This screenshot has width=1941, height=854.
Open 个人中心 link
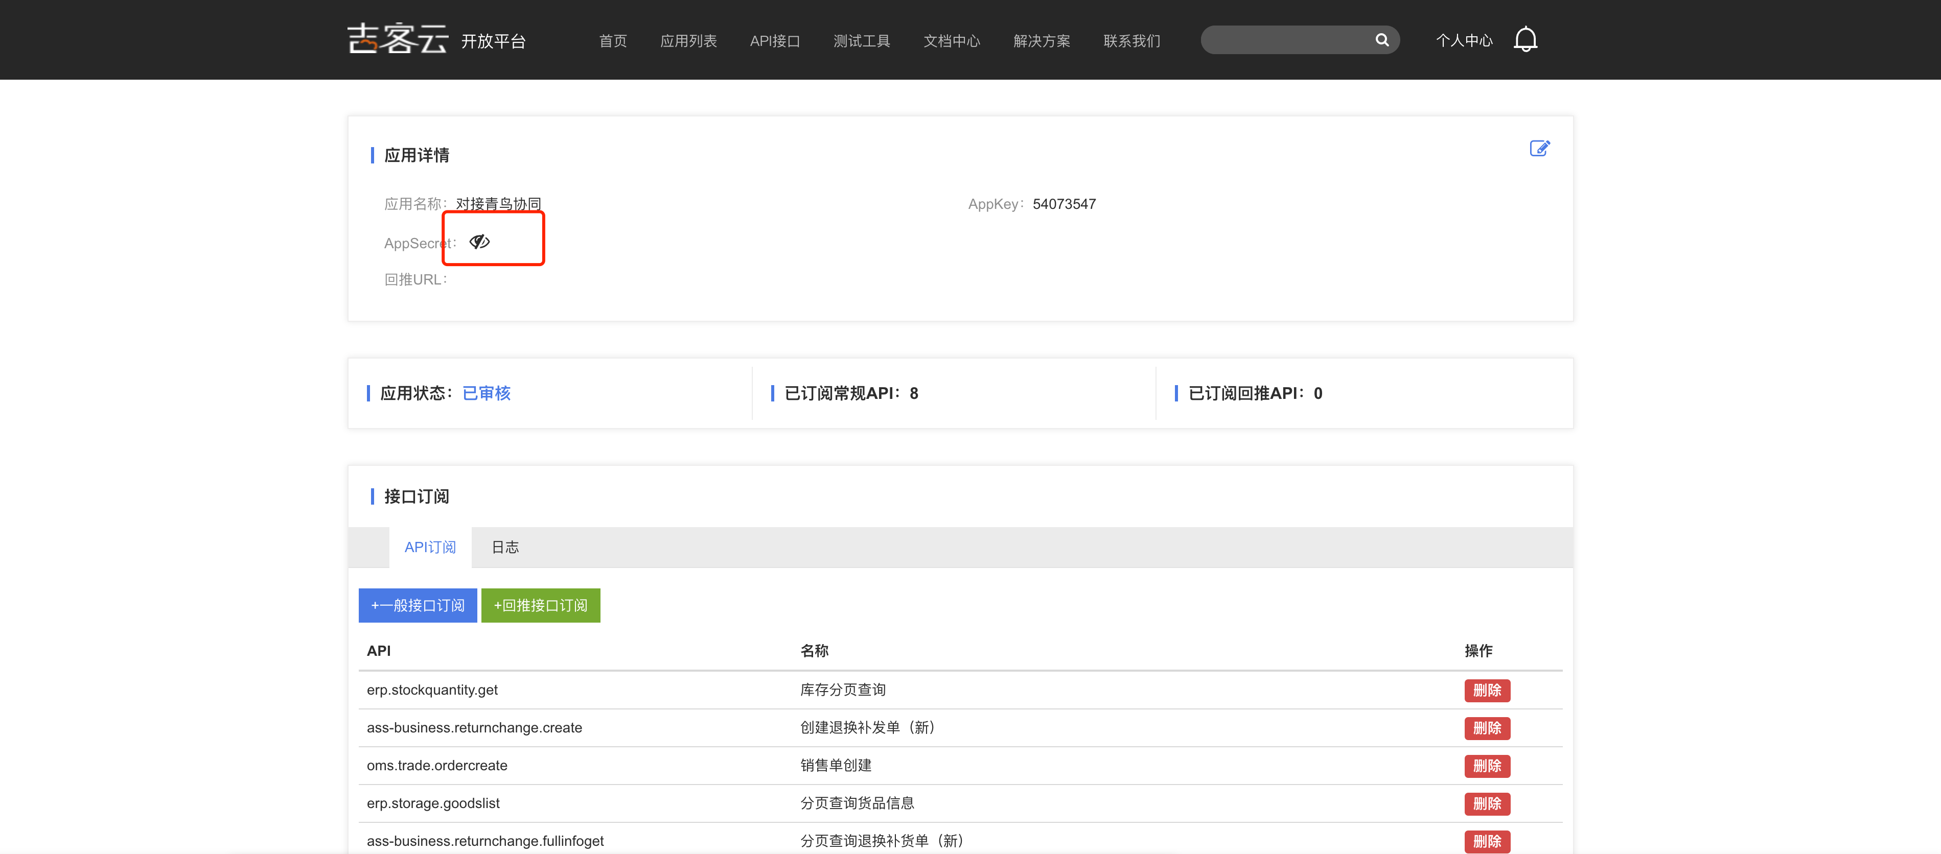[1464, 41]
